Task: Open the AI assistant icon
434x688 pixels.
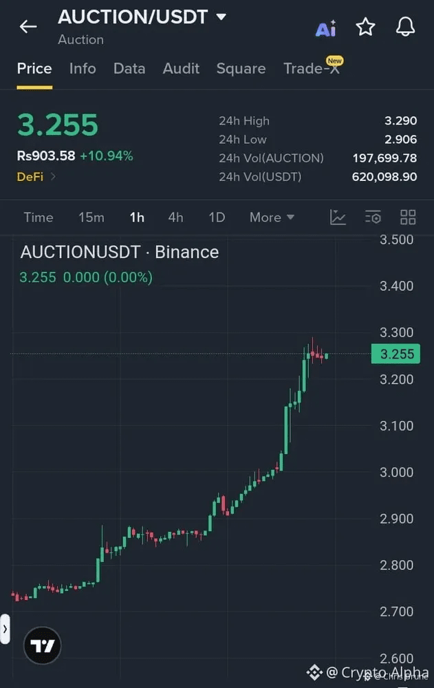Action: [326, 28]
